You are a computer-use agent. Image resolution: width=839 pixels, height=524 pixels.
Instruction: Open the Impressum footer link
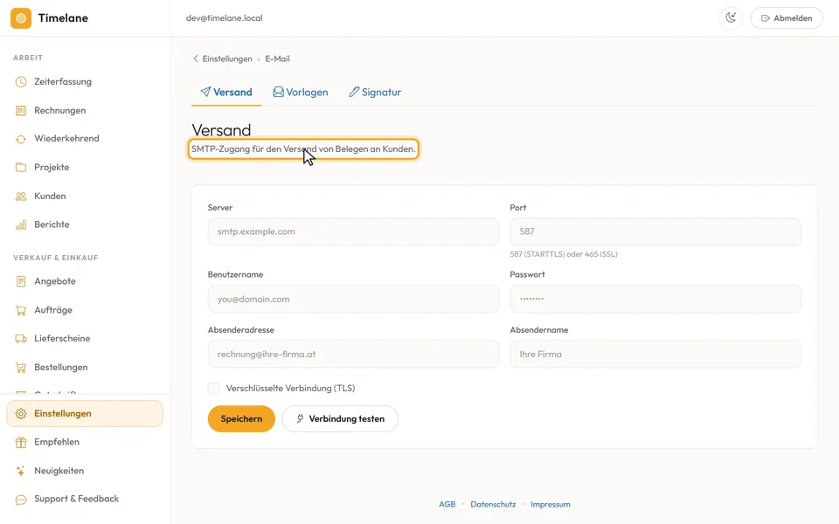(550, 504)
